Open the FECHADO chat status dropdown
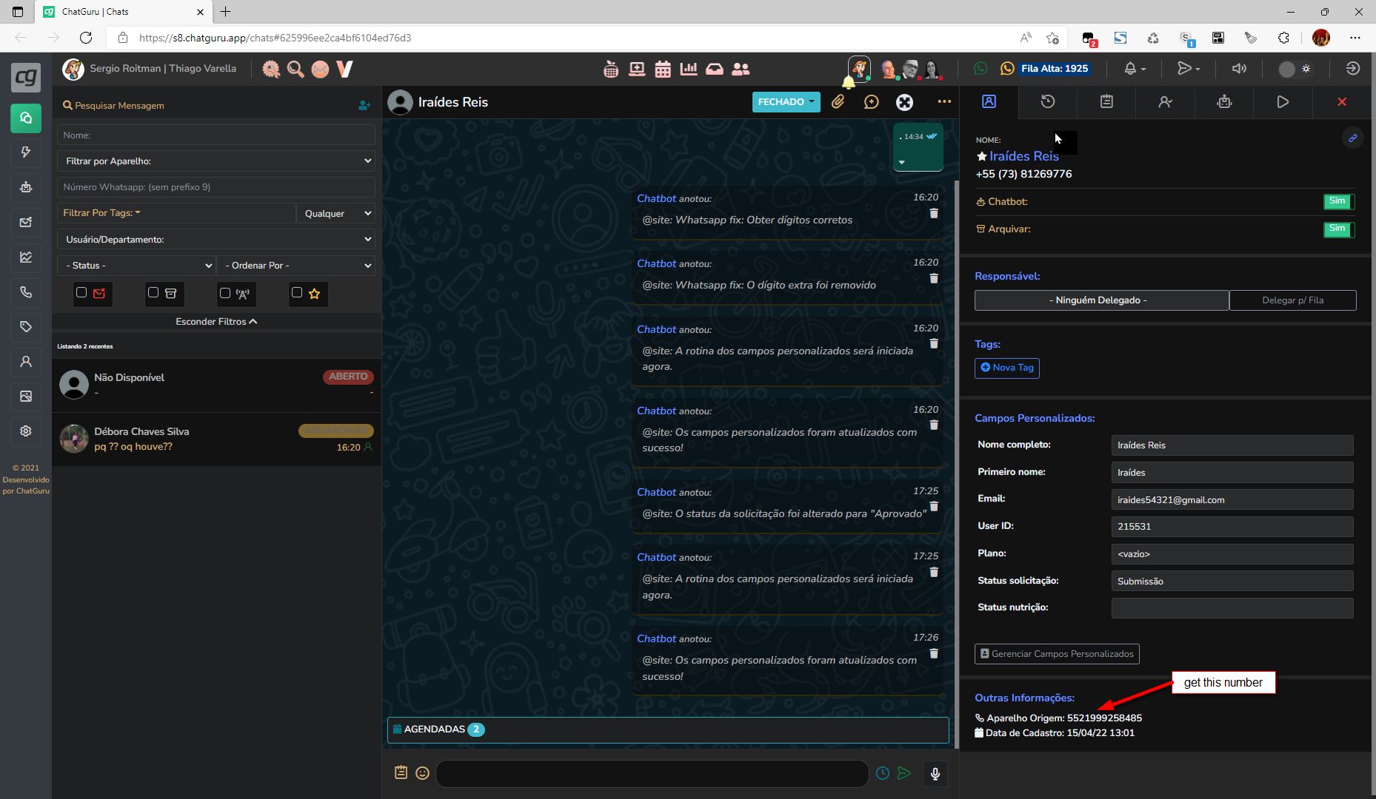The height and width of the screenshot is (799, 1376). pyautogui.click(x=786, y=102)
